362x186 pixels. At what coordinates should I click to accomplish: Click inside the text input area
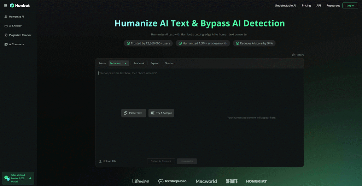[x=159, y=88]
